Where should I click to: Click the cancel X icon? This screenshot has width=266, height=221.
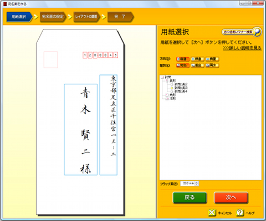212,213
